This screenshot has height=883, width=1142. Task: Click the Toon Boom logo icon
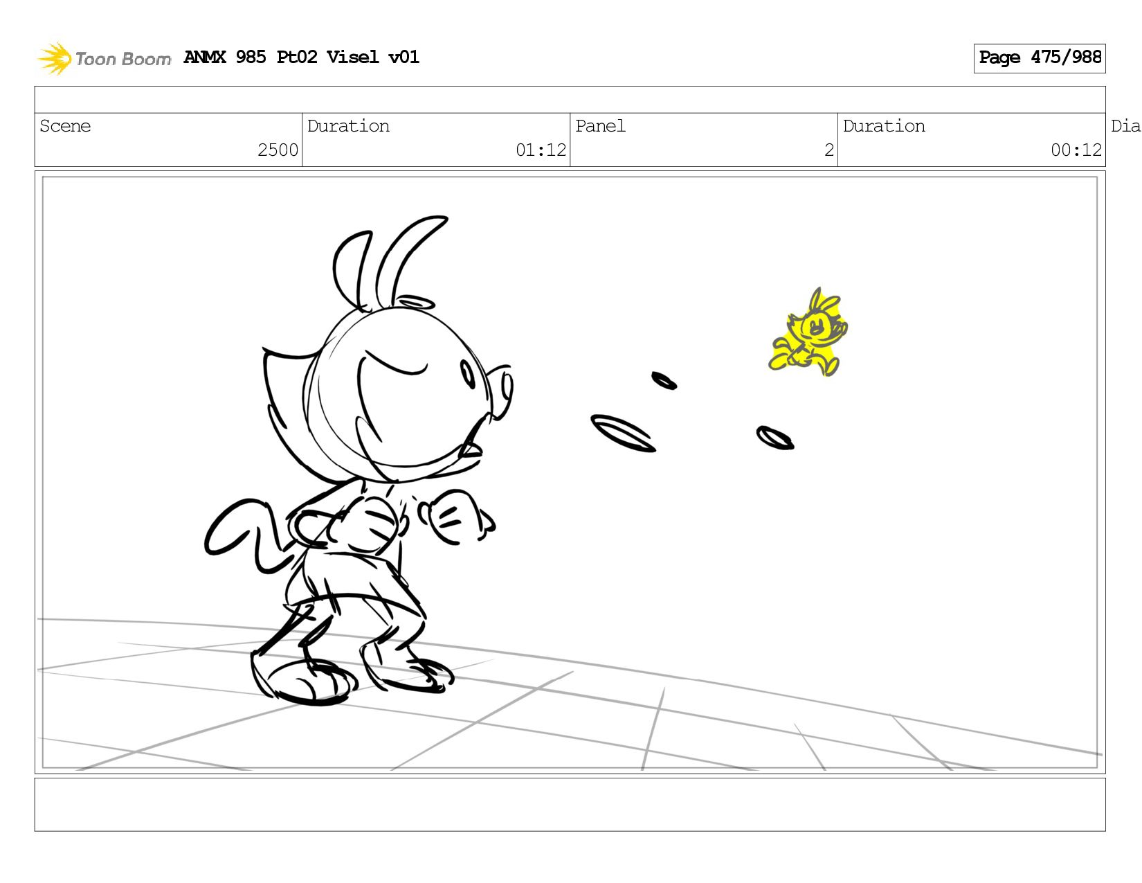(55, 58)
